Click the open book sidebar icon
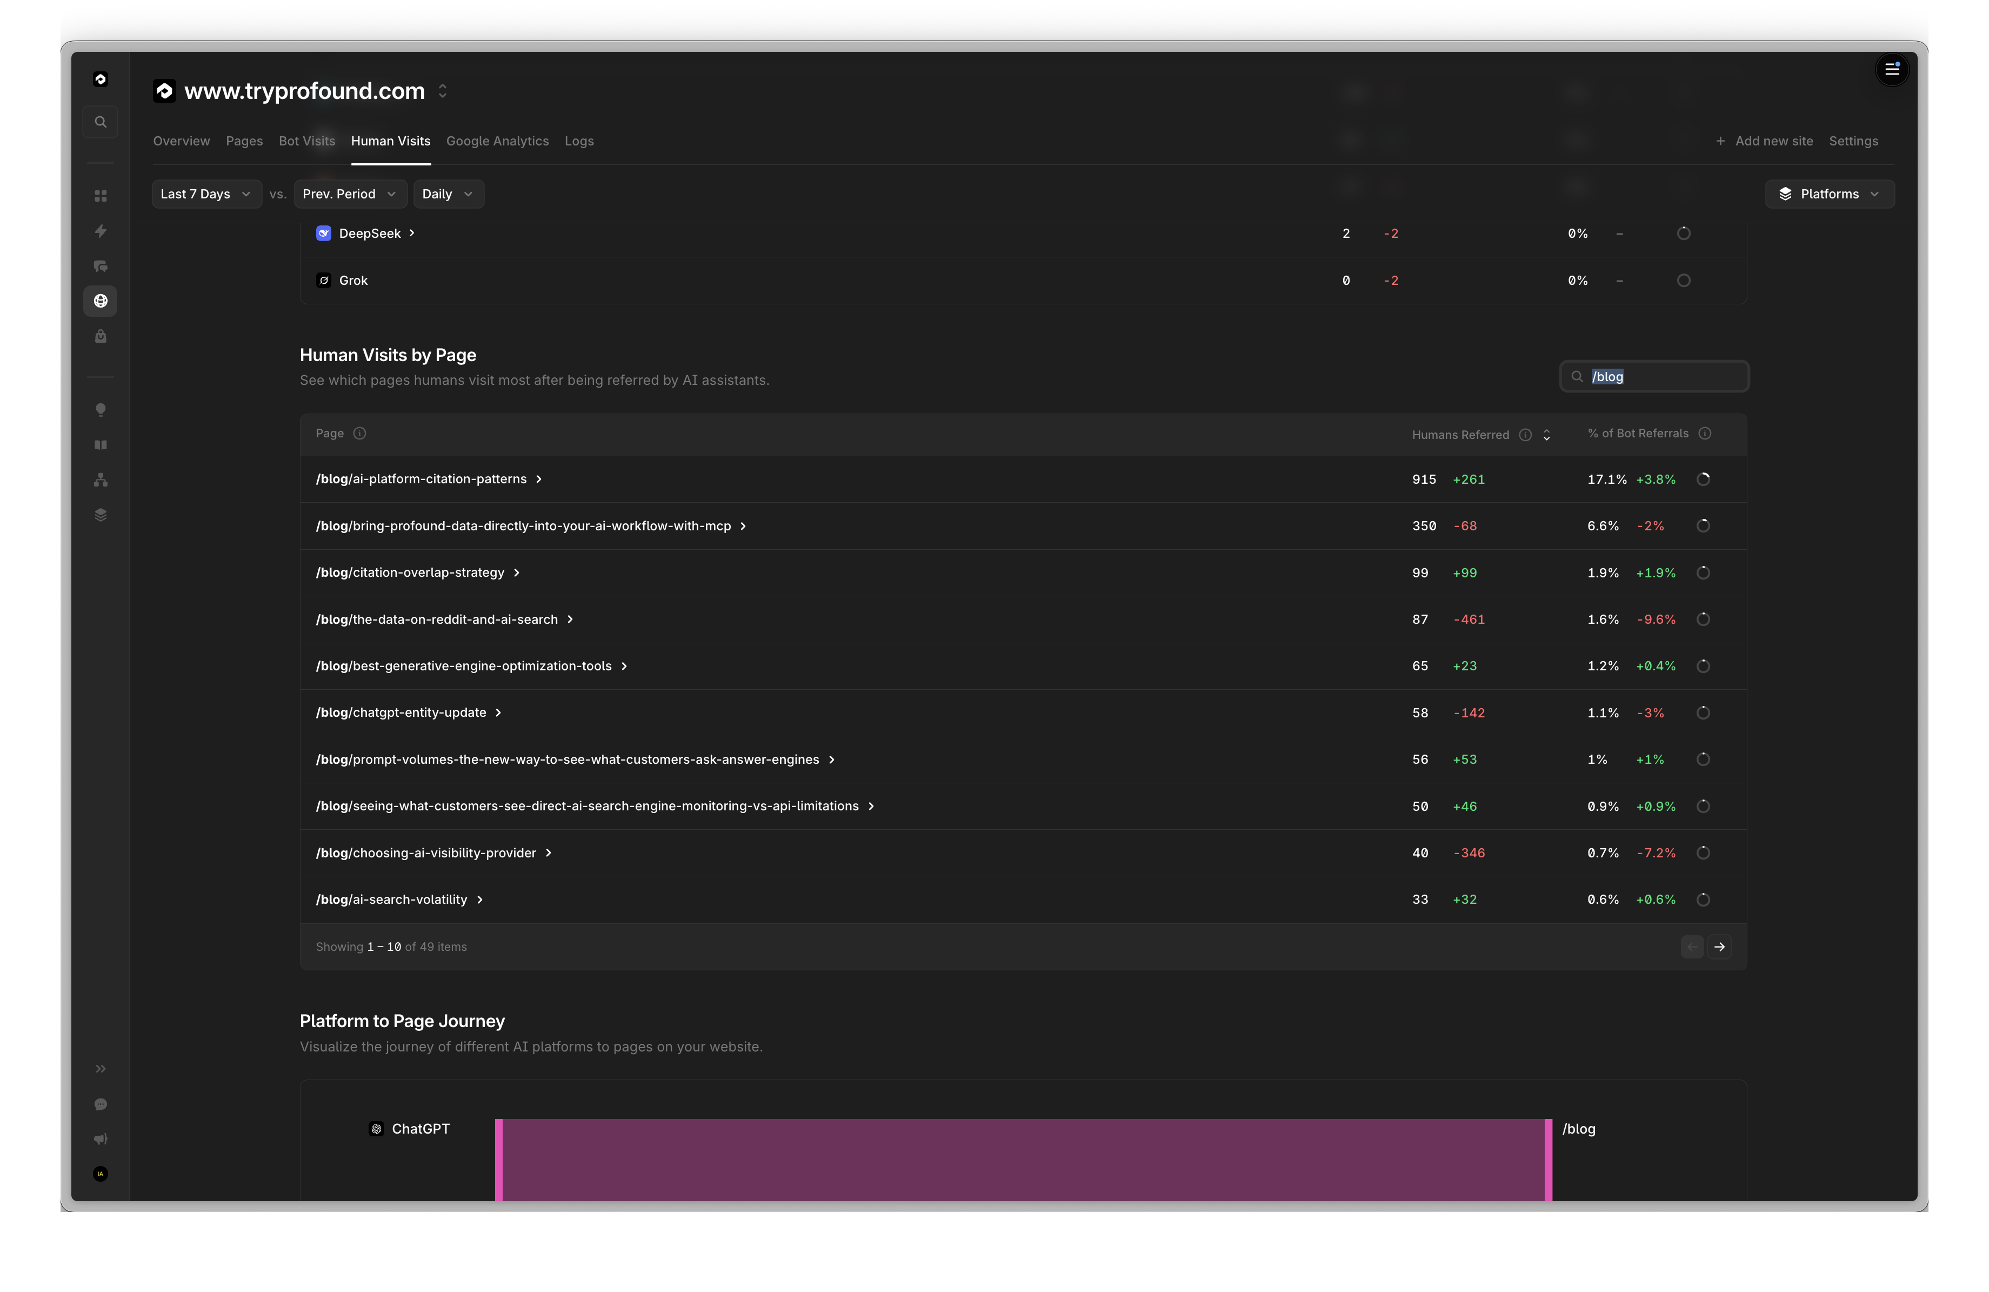This screenshot has height=1292, width=1989. (x=101, y=444)
